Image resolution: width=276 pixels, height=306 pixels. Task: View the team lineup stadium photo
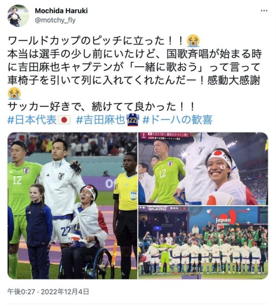tap(203, 242)
